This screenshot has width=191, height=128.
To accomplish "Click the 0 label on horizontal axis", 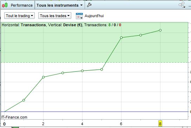I will point(4,124).
